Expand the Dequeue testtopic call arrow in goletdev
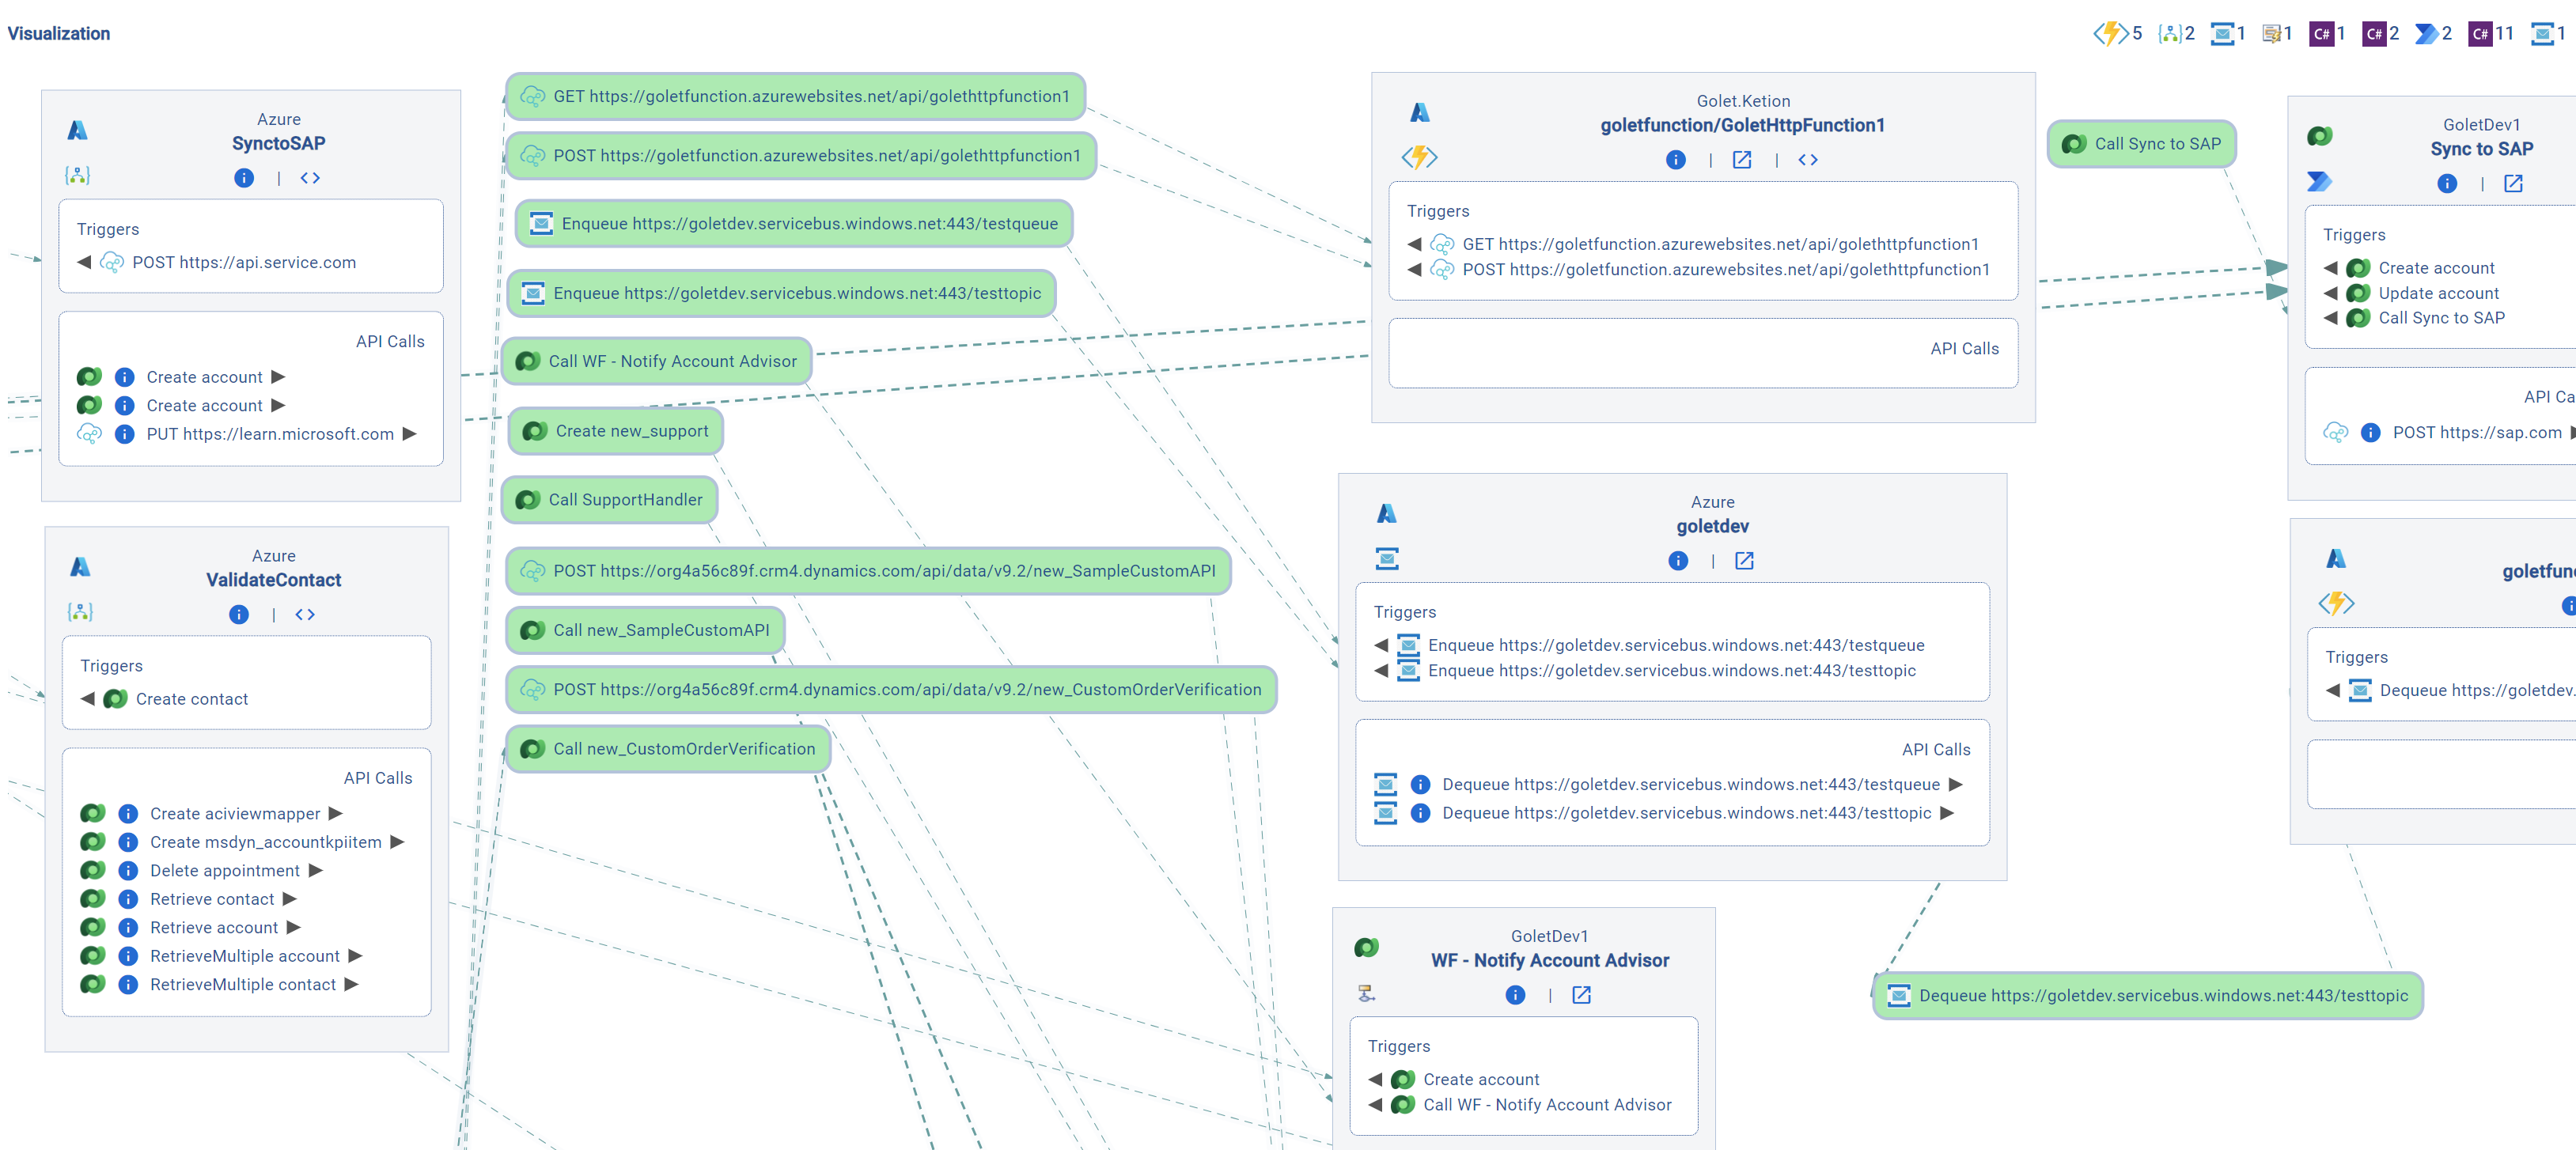This screenshot has width=2576, height=1150. tap(1947, 813)
